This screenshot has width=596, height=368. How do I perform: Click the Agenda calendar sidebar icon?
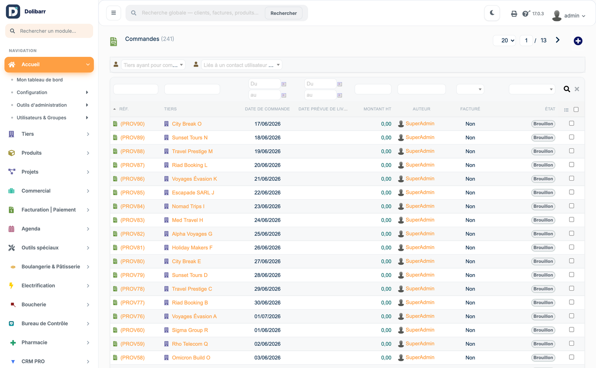(12, 229)
